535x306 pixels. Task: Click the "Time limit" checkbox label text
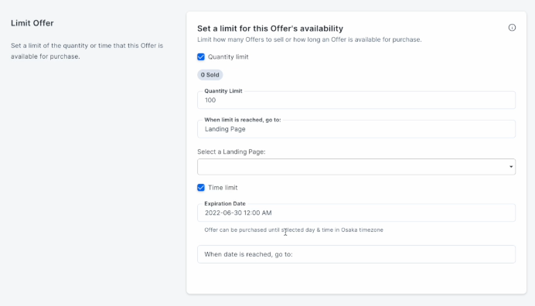click(x=223, y=188)
